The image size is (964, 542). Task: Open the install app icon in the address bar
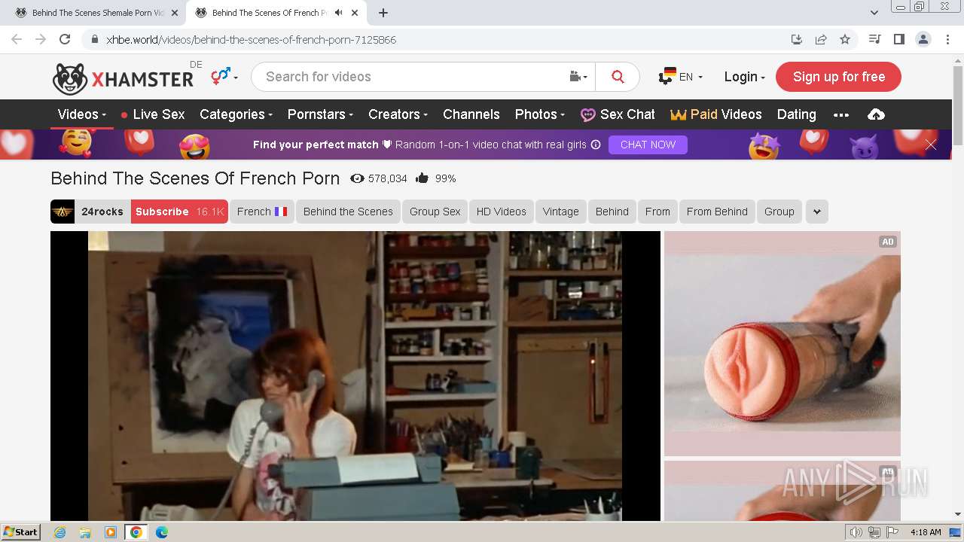pyautogui.click(x=797, y=39)
